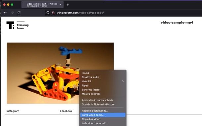Click the forward navigation arrow
This screenshot has width=202, height=126.
(12, 13)
